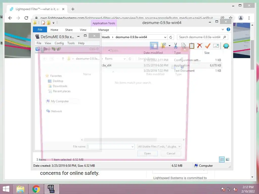
Task: Click the orange checkmark Properties icon
Action: pyautogui.click(x=208, y=46)
